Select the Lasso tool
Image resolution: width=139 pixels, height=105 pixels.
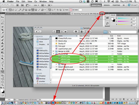tap(3, 23)
